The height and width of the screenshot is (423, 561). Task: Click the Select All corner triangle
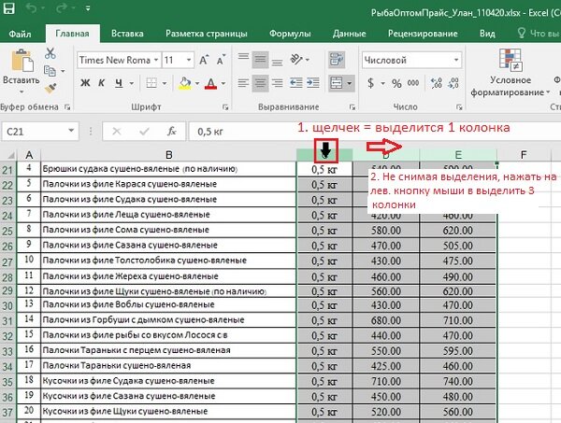click(9, 155)
